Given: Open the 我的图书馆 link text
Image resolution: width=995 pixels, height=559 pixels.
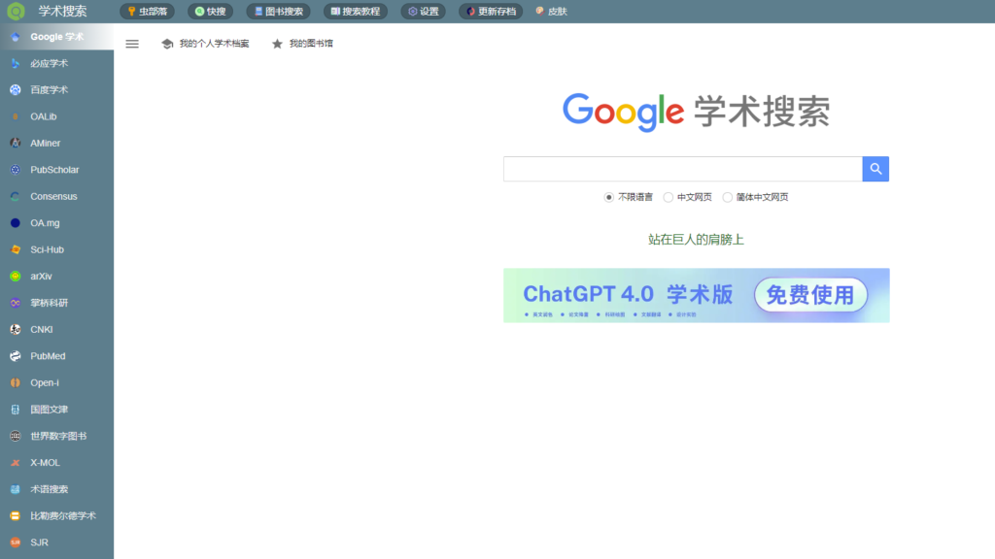Looking at the screenshot, I should point(311,44).
